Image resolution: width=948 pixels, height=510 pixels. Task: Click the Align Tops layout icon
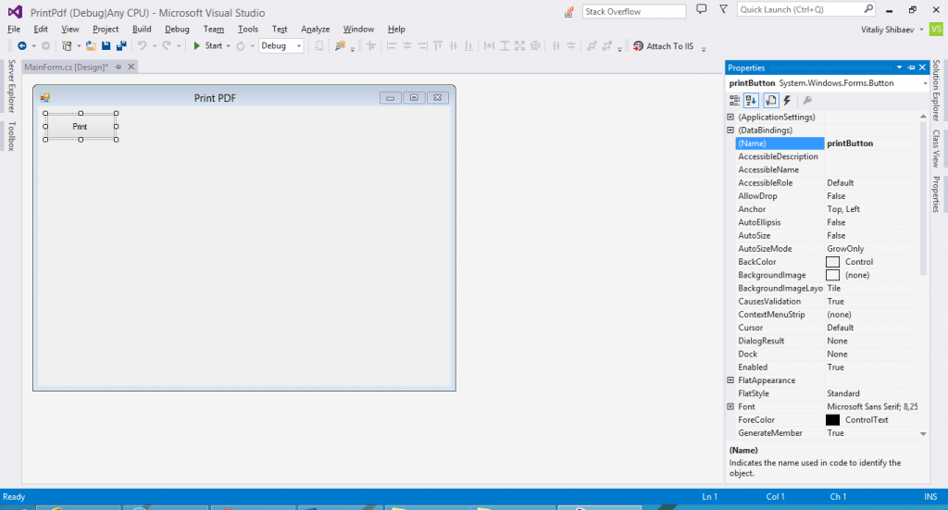(438, 46)
